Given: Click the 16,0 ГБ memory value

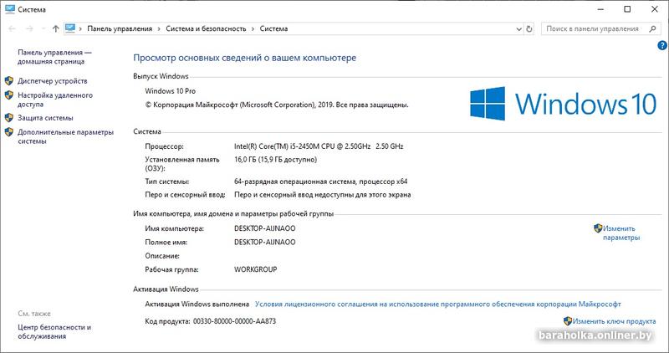Looking at the screenshot, I should 275,160.
